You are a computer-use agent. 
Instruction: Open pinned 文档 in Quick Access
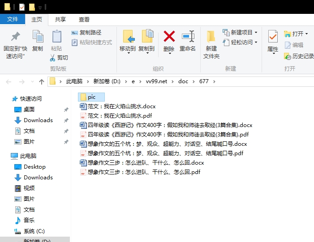point(25,131)
